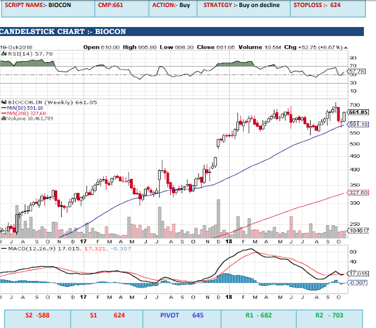This screenshot has height=328, width=376.
Task: Select the SCRIPT NAME:- BIOCON cell
Action: pyautogui.click(x=48, y=9)
